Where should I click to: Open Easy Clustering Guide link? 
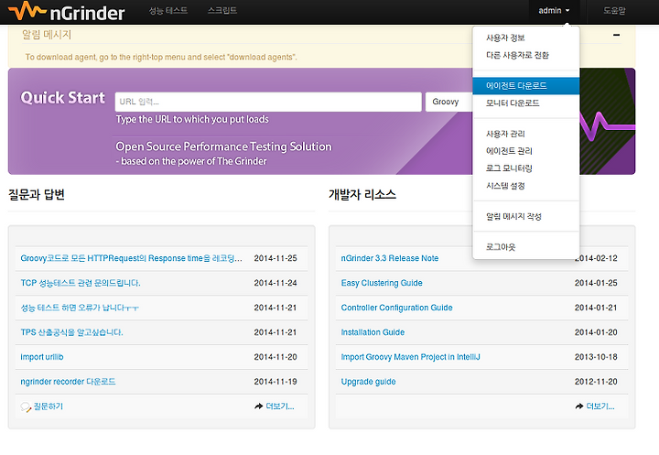pos(382,283)
